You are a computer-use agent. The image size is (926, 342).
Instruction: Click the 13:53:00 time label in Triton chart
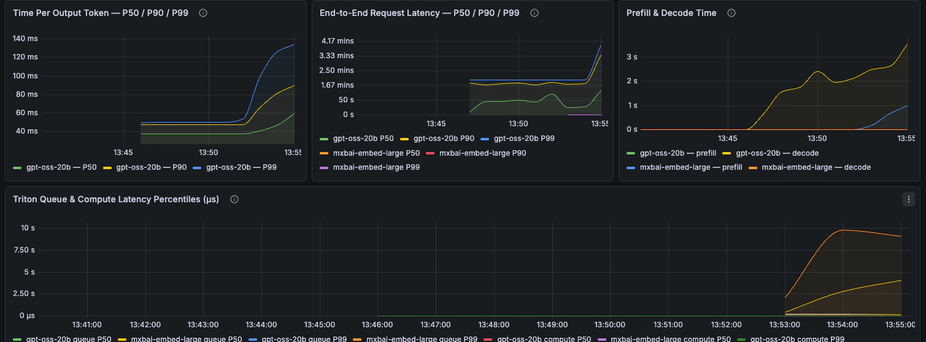click(x=785, y=325)
